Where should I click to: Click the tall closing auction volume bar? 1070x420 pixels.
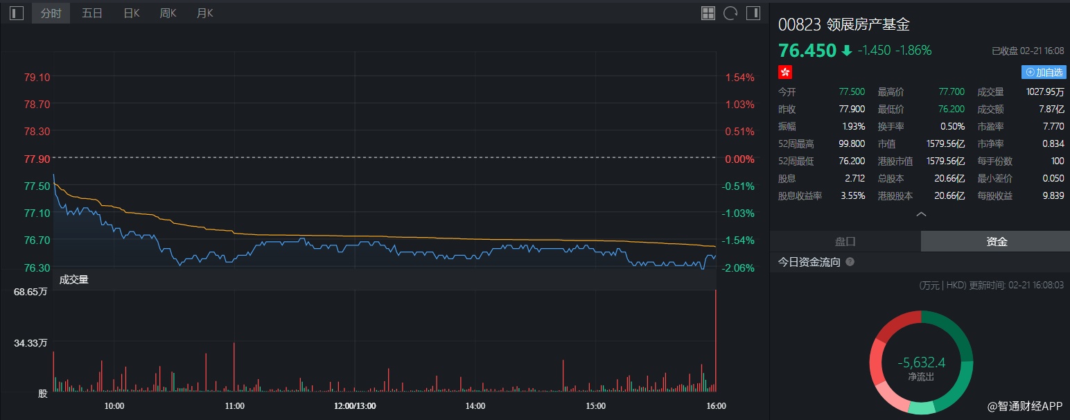click(715, 340)
